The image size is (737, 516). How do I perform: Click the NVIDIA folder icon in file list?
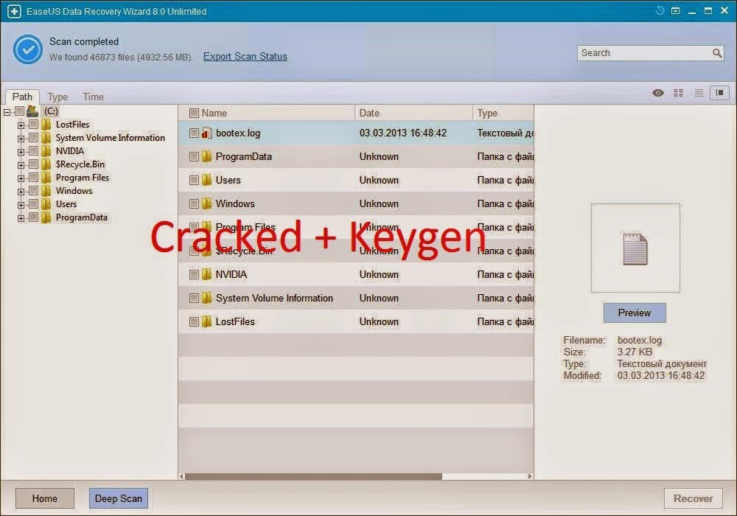pos(207,274)
